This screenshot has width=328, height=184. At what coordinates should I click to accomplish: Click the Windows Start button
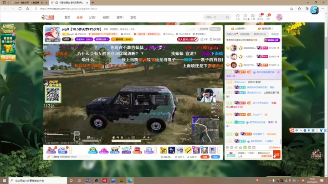click(x=4, y=180)
